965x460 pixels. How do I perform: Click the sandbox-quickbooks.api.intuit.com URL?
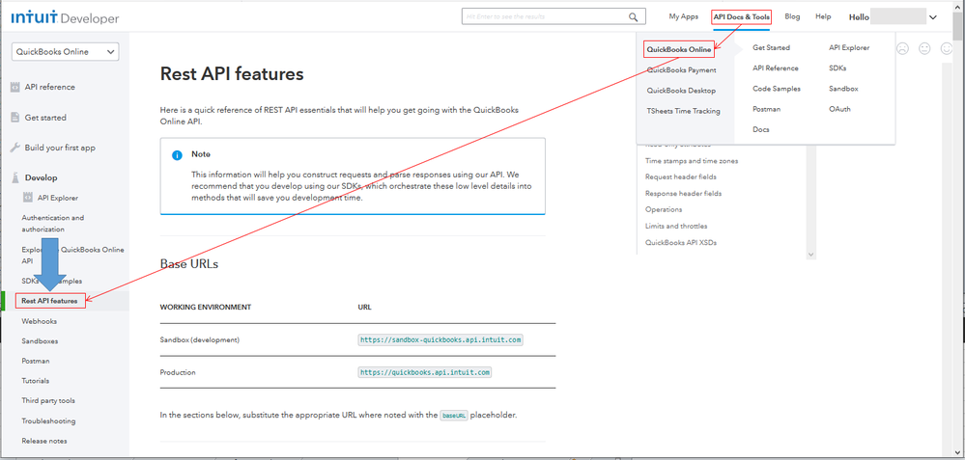[440, 339]
